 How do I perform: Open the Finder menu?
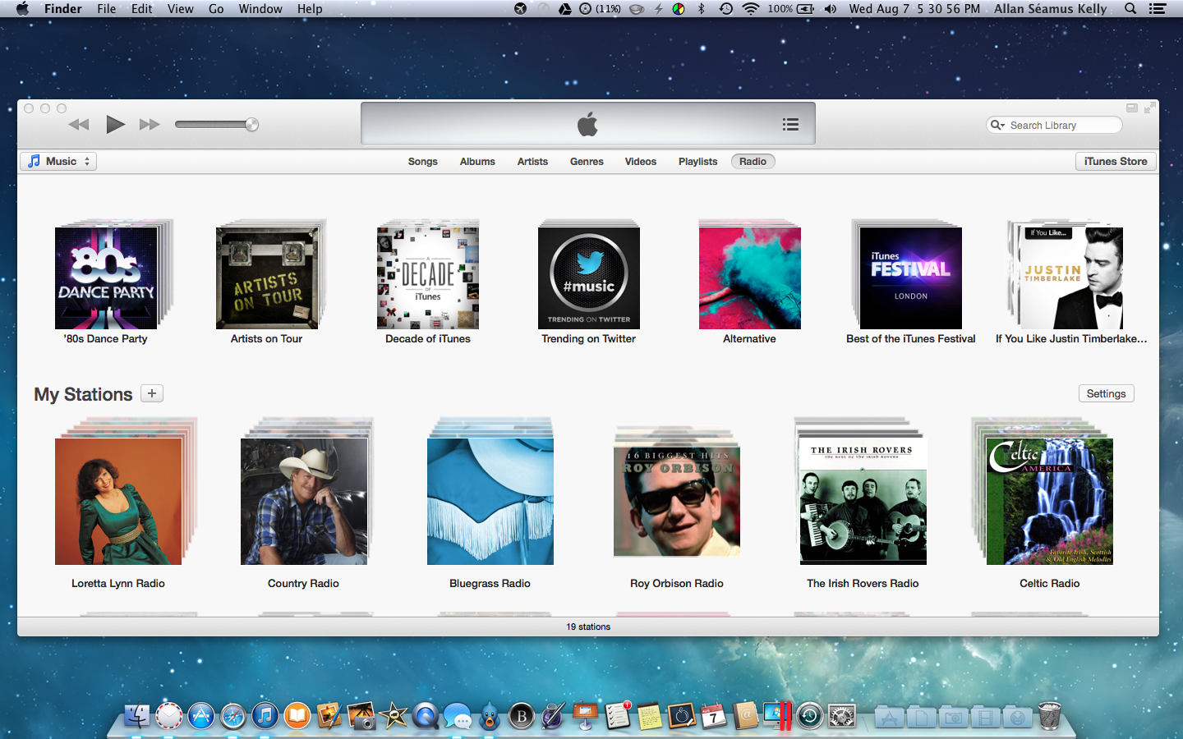tap(63, 9)
